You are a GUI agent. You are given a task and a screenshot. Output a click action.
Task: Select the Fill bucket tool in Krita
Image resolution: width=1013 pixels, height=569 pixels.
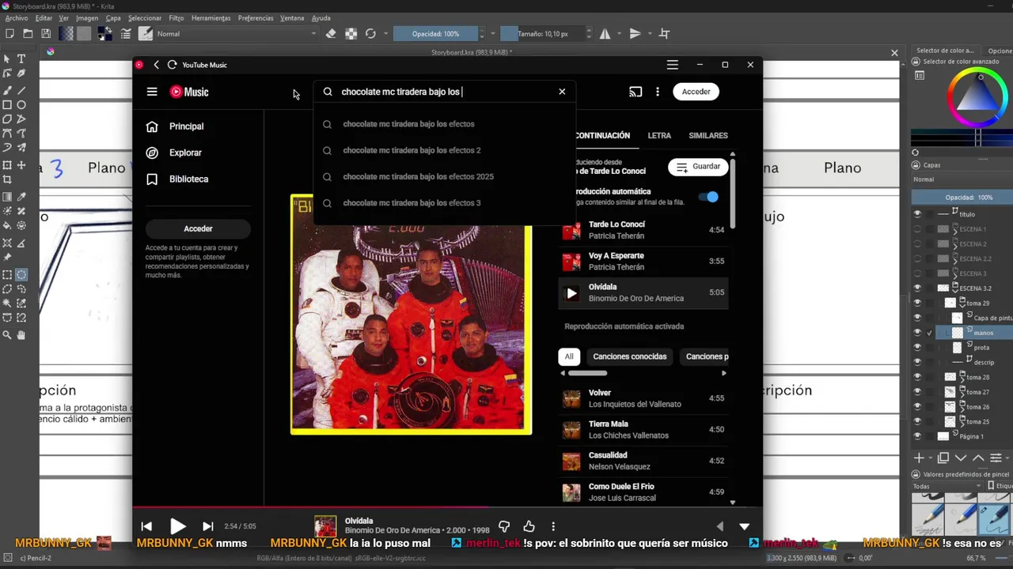coord(7,226)
